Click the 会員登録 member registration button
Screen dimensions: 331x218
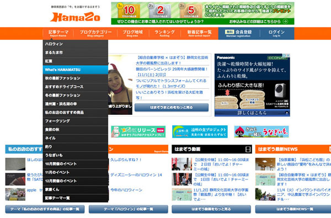click(x=239, y=33)
